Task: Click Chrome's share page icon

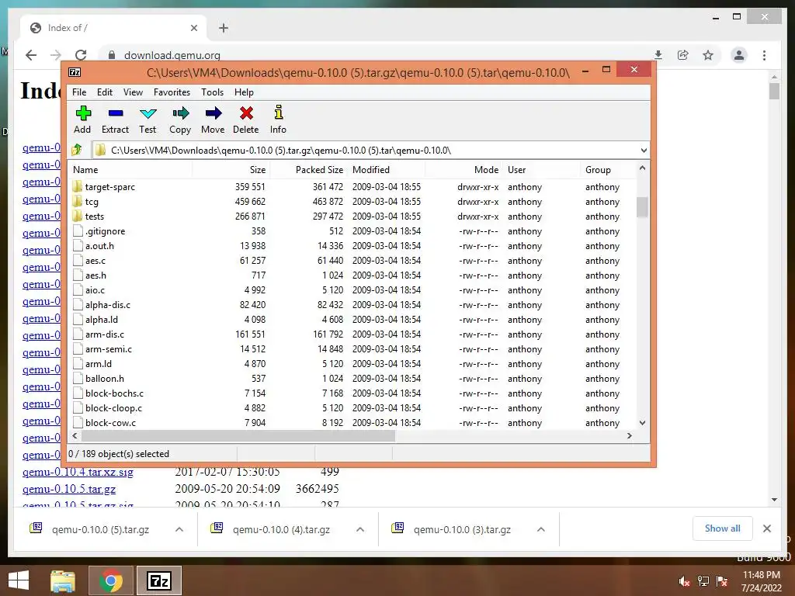Action: [683, 55]
